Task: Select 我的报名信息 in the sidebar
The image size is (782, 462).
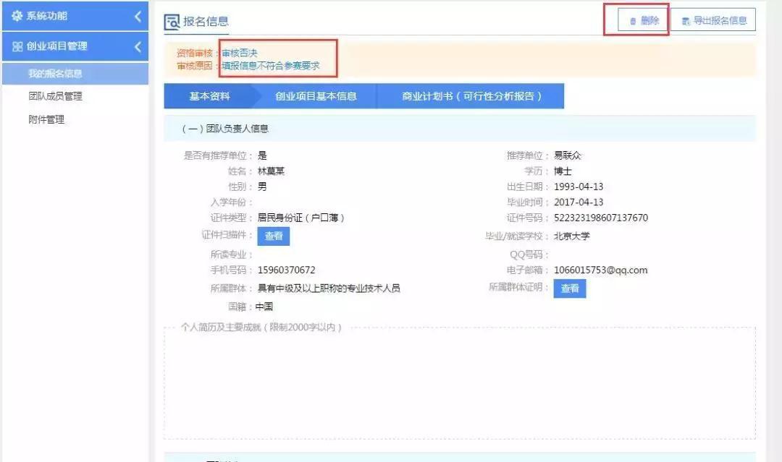Action: [x=56, y=73]
